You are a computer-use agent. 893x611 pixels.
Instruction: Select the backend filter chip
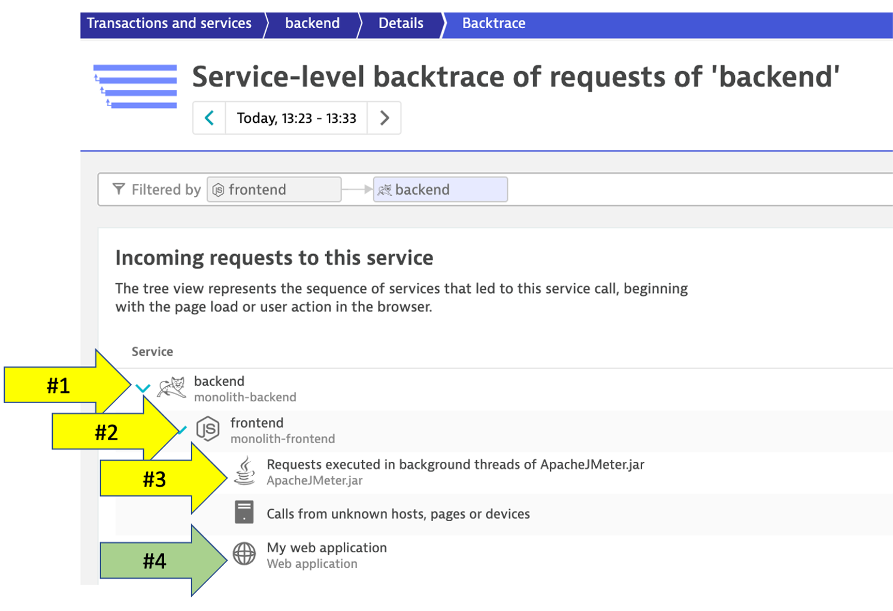pyautogui.click(x=440, y=190)
